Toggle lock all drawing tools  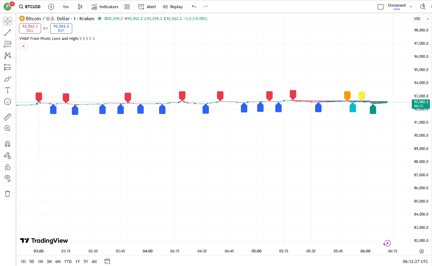[x=8, y=167]
